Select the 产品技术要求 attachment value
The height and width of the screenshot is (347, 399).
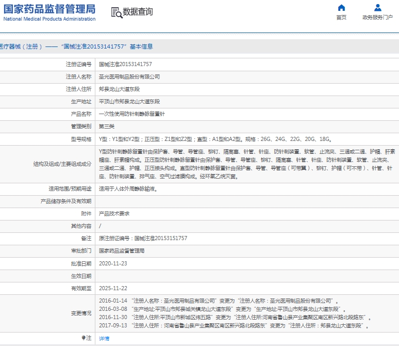point(114,214)
